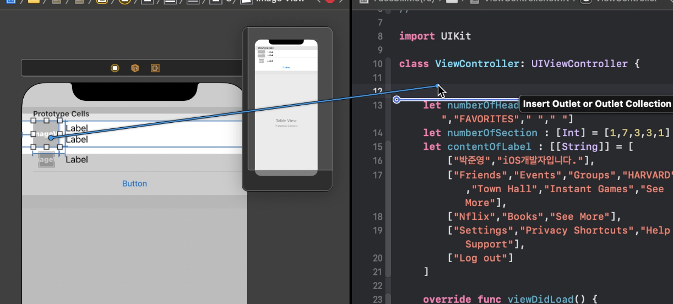673x304 pixels.
Task: Click the numberOfSection variable name
Action: [492, 133]
